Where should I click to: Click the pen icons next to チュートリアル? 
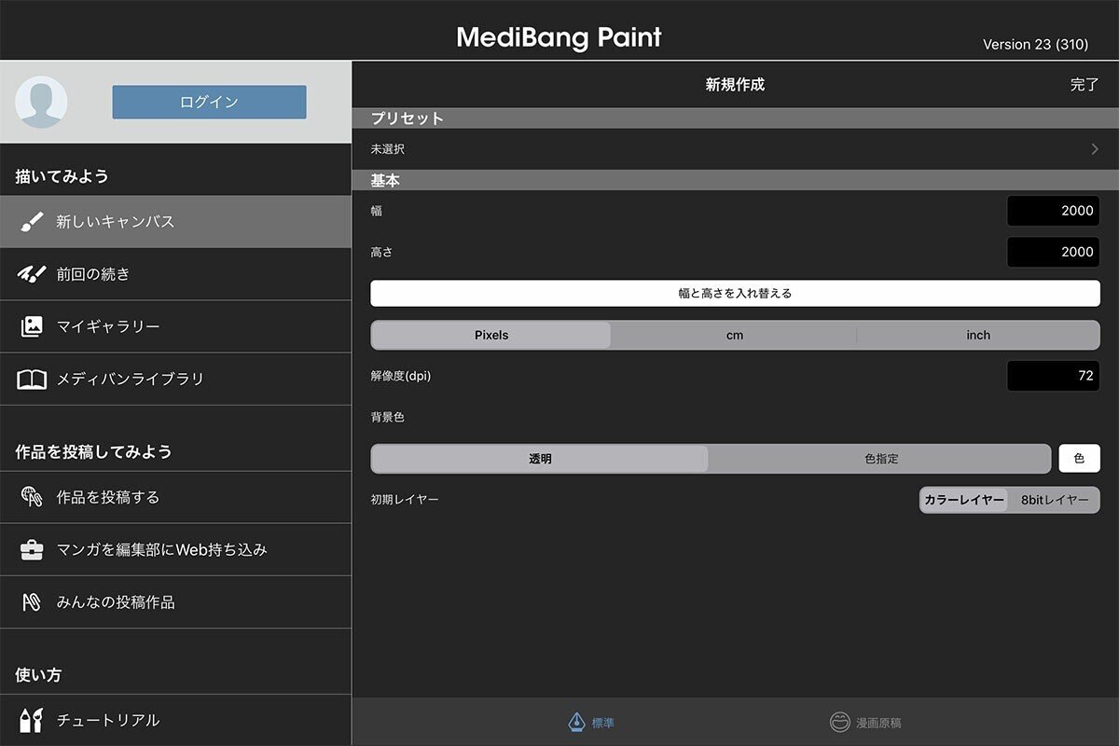[32, 720]
